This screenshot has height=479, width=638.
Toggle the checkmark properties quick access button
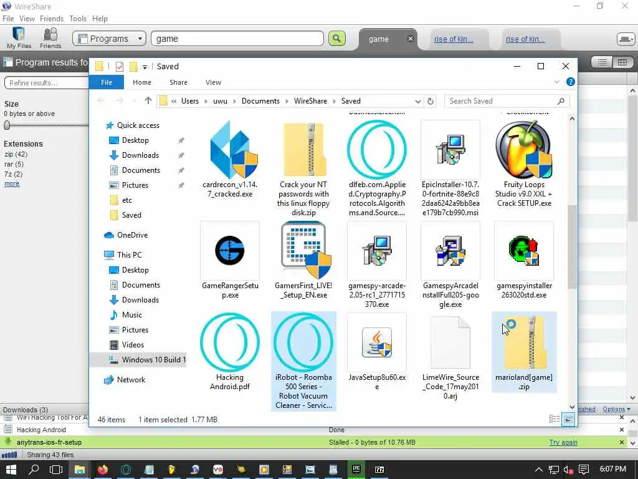click(x=119, y=66)
